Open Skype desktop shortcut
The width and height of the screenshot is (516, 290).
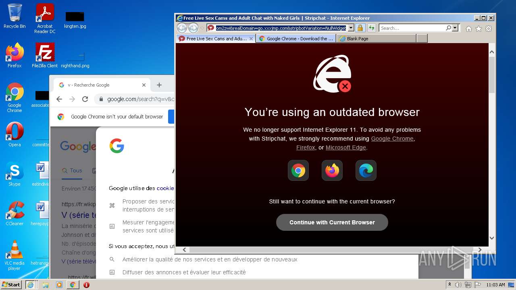point(15,174)
